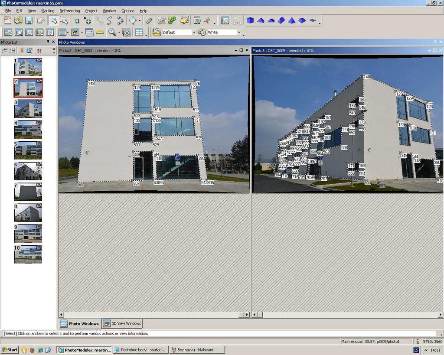Image resolution: width=444 pixels, height=355 pixels.
Task: Open the Help menu
Action: pyautogui.click(x=143, y=11)
